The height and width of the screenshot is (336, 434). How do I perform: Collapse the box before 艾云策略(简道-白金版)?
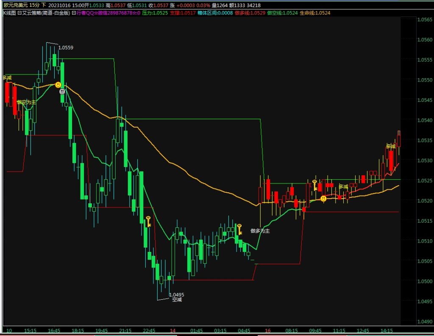(19, 13)
